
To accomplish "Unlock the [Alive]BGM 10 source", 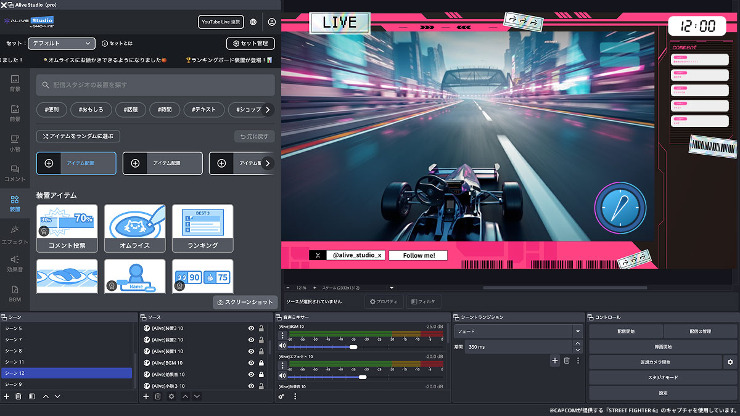I will [261, 363].
